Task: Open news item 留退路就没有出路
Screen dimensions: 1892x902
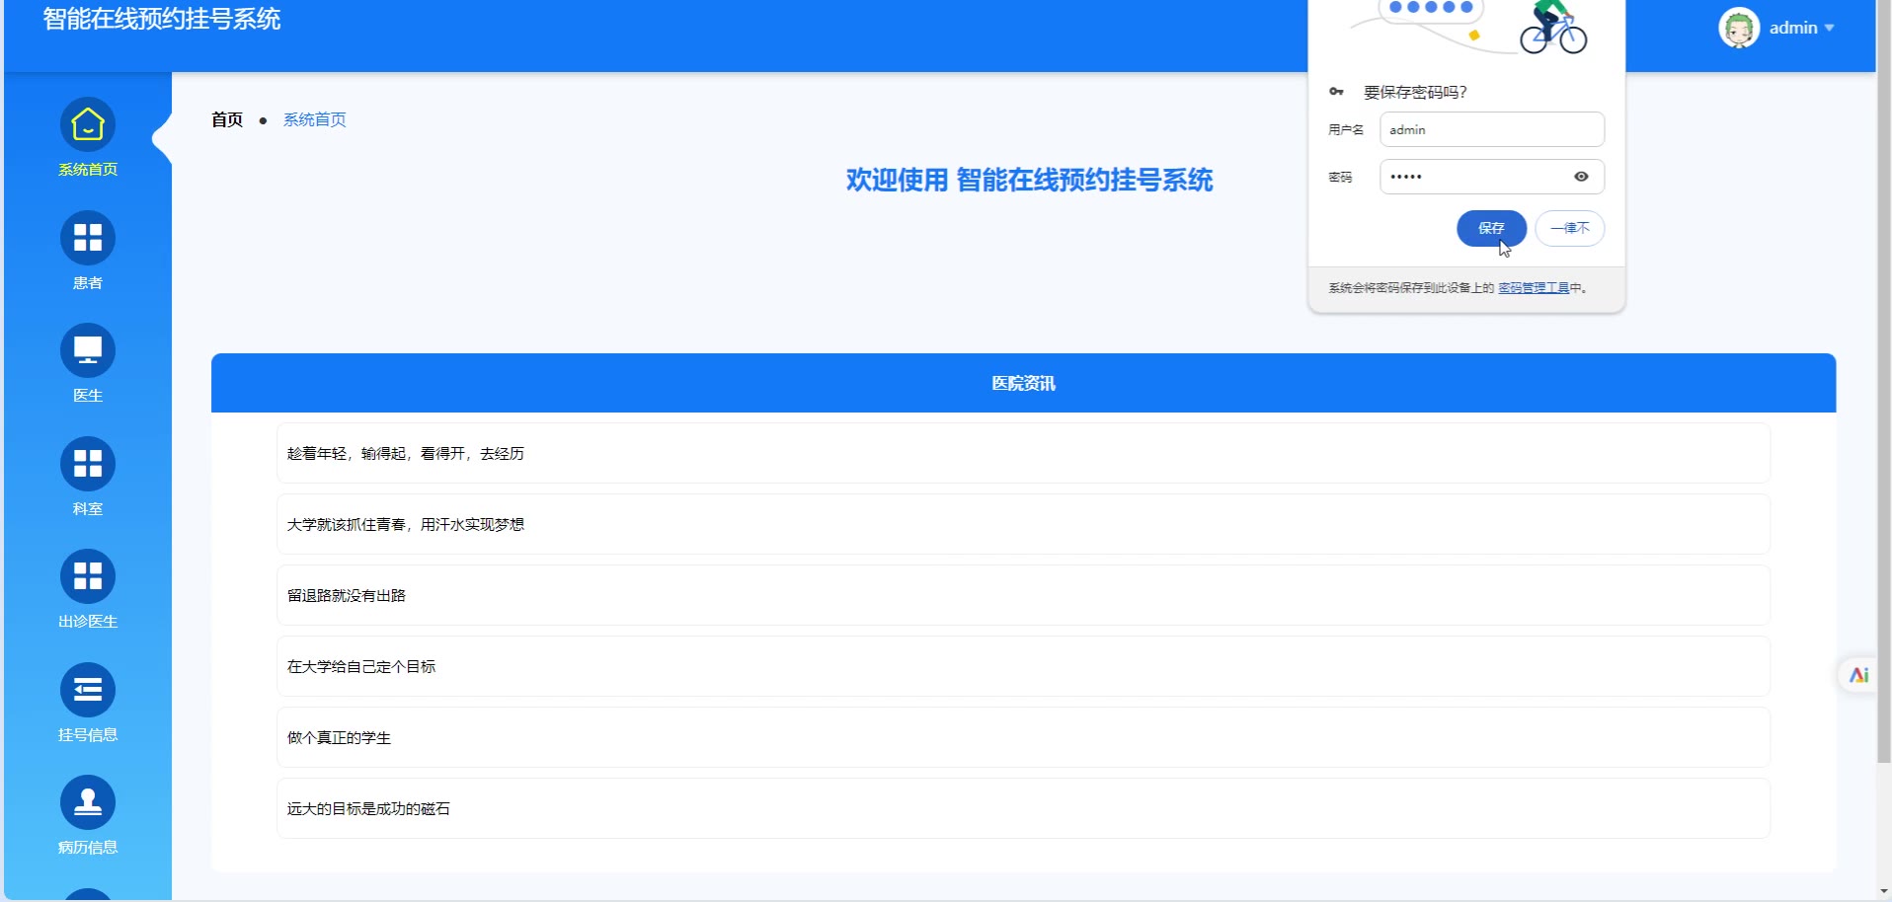Action: pyautogui.click(x=1023, y=595)
